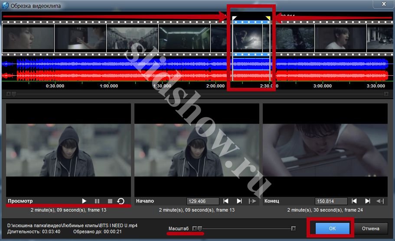Click the Масштаб slider handle

(x=200, y=228)
